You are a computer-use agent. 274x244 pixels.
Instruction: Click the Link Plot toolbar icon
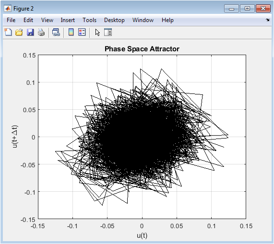tap(56, 32)
